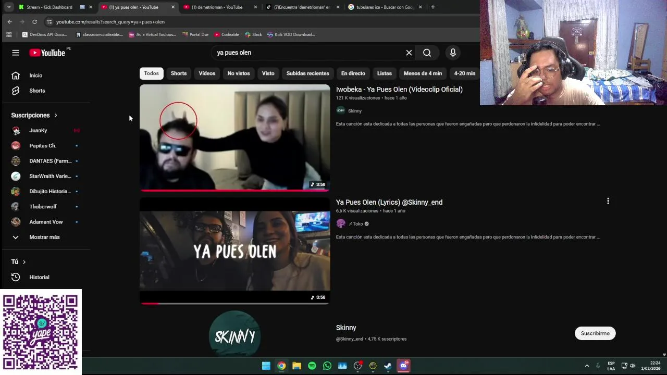Open the Codeable bookmark

(226, 34)
